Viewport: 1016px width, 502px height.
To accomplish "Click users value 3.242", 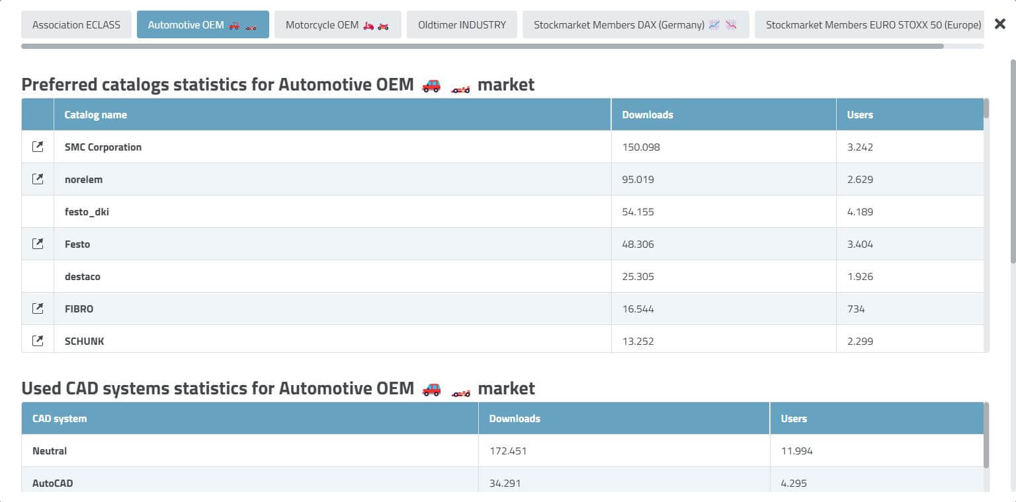I will click(860, 147).
